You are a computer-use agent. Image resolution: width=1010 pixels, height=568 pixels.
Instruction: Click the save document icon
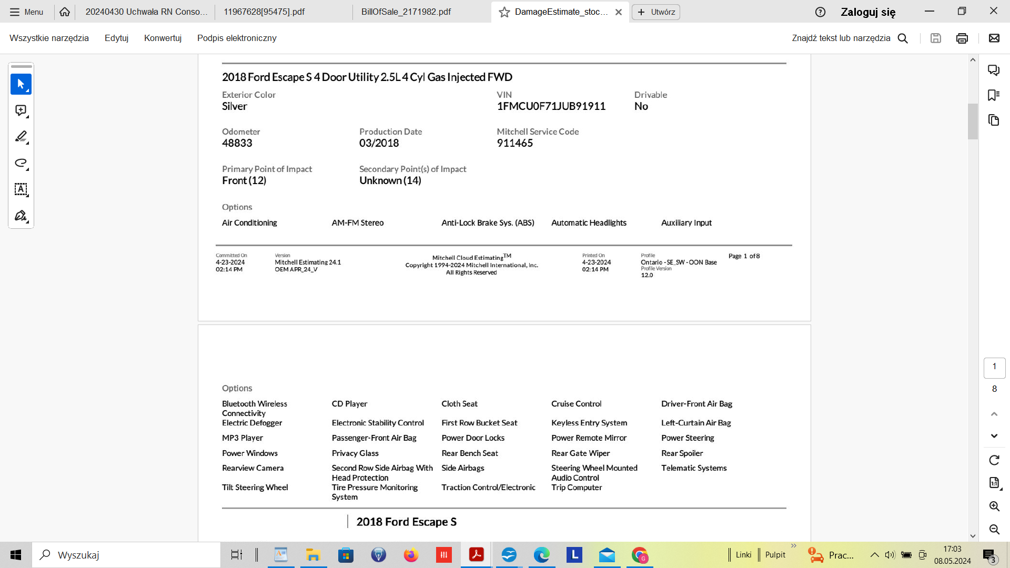[x=935, y=38]
